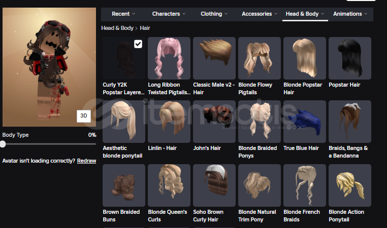Open the Characters tab

tap(169, 14)
